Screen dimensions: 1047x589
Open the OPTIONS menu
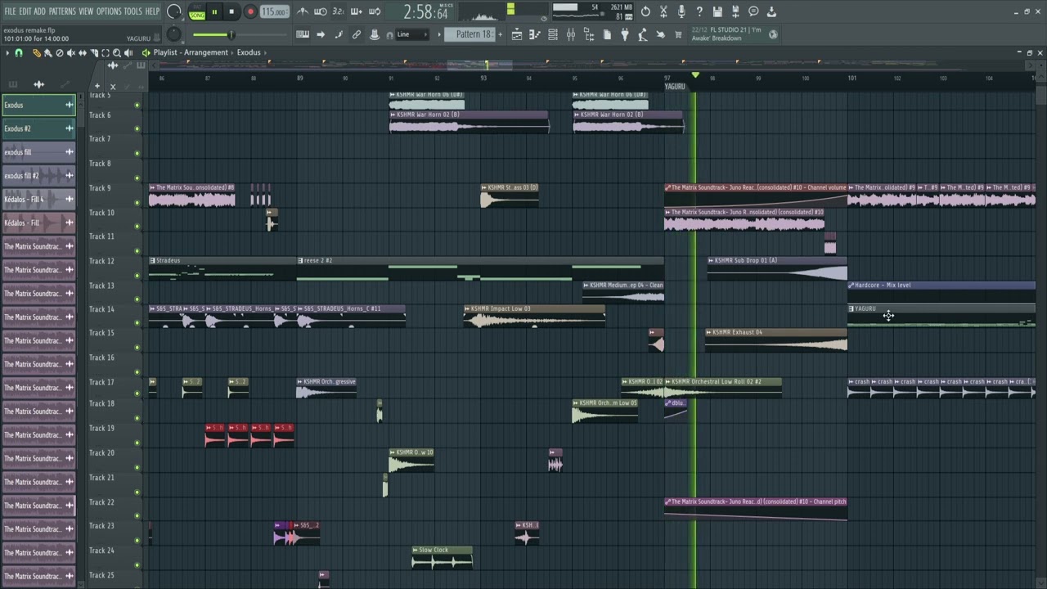click(x=109, y=11)
